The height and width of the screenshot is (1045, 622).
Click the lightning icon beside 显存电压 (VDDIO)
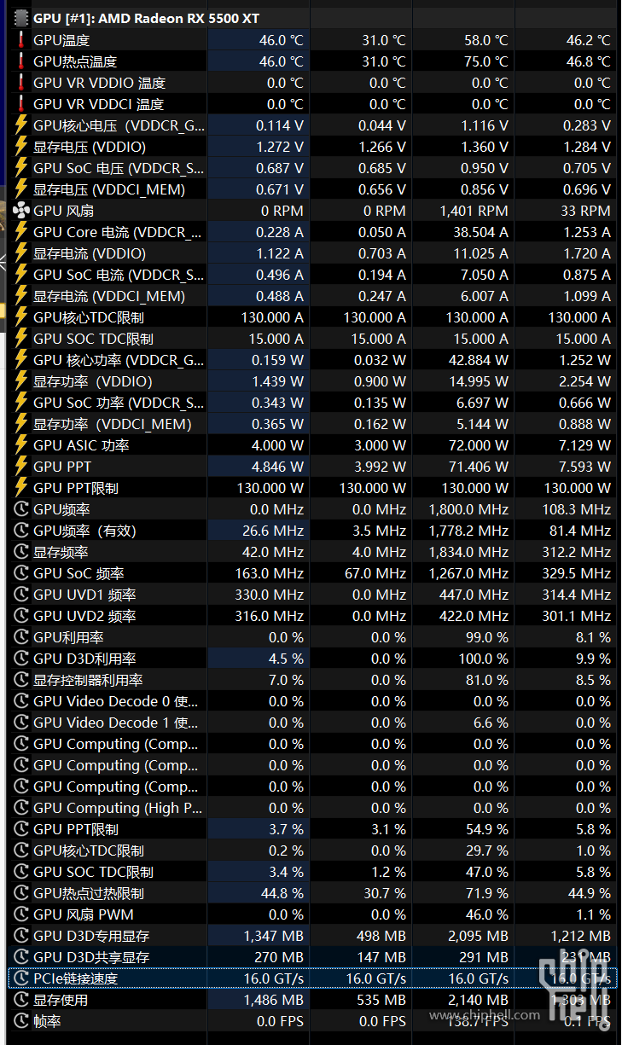(x=21, y=146)
